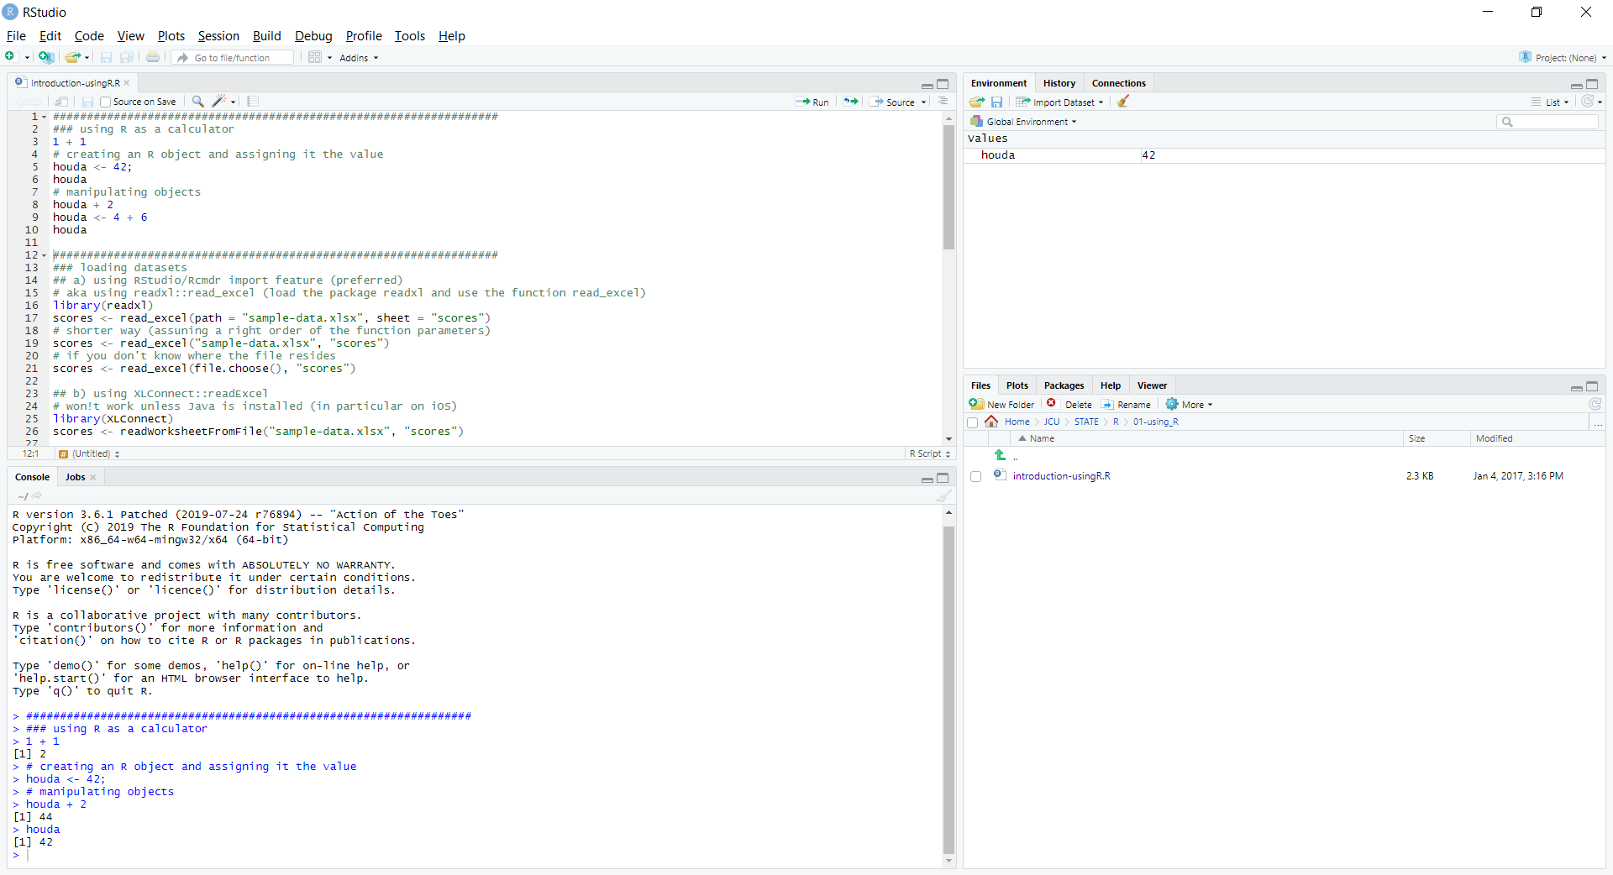
Task: Create a new project with the R project icon
Action: coord(46,57)
